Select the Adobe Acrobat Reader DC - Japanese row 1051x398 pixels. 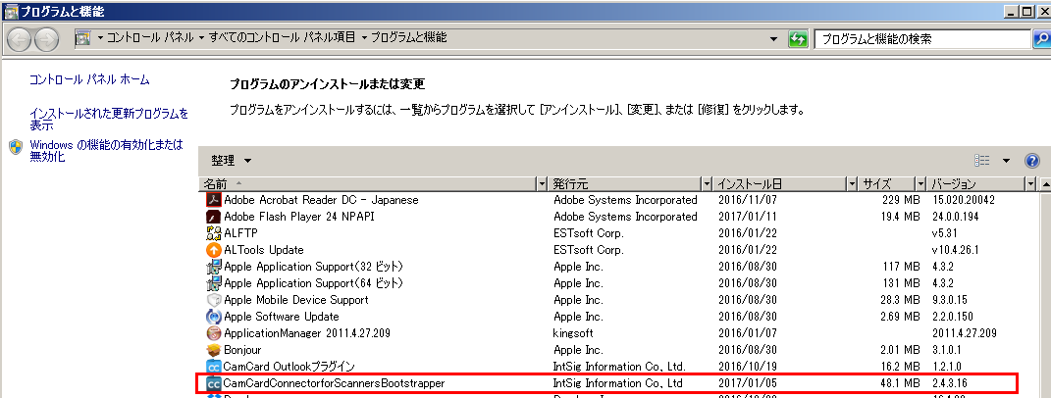tap(619, 200)
